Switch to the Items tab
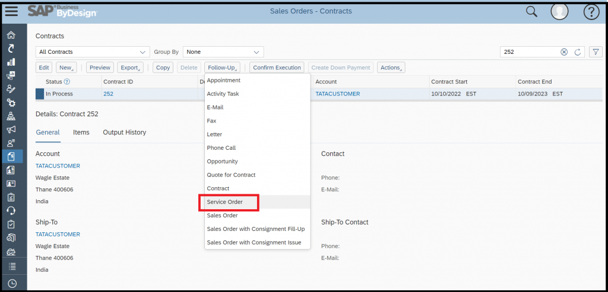Screen dimensions: 608x292 (81, 132)
